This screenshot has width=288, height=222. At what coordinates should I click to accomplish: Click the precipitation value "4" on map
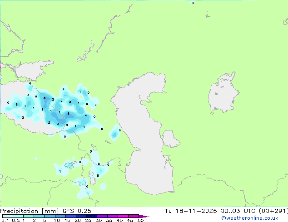click(86, 116)
